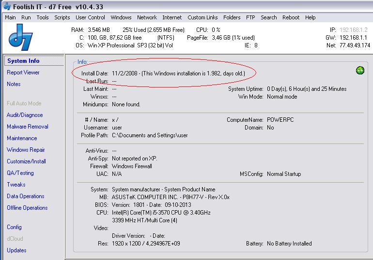Click the PageFile '3,46 GB (1% used)' text
The height and width of the screenshot is (260, 373).
[233, 38]
